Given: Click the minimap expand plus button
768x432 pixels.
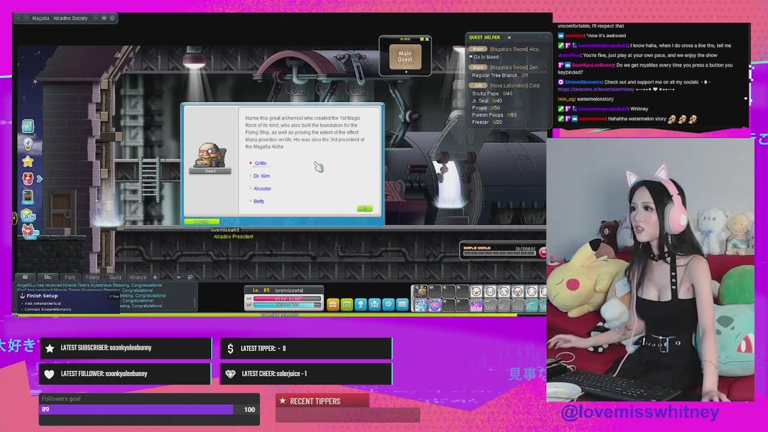Looking at the screenshot, I should click(26, 18).
